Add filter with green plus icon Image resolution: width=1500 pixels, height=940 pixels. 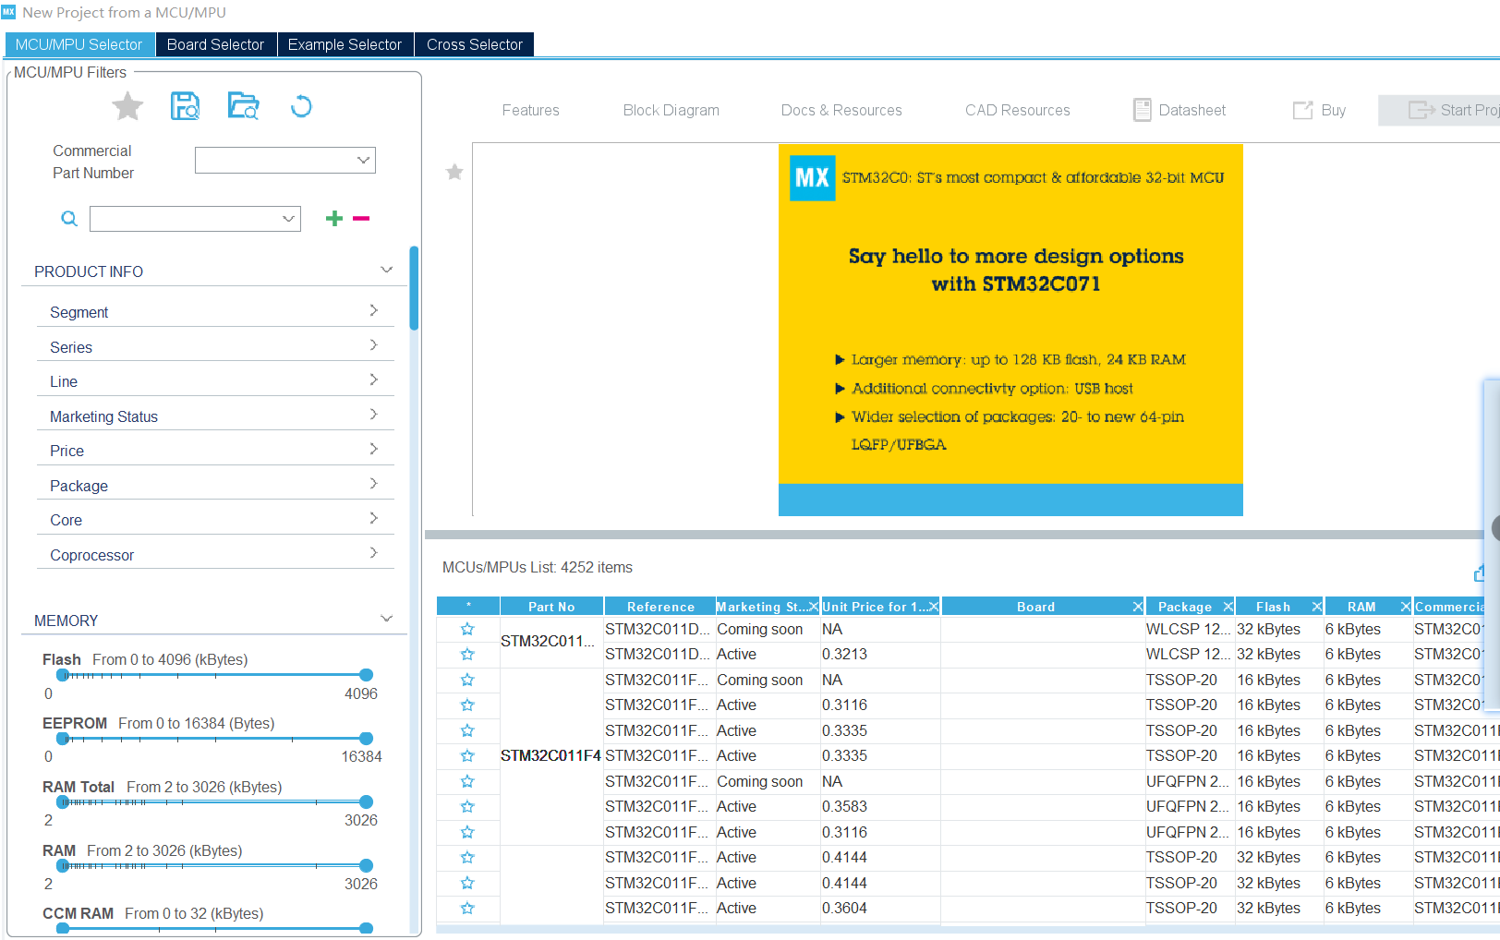[334, 219]
